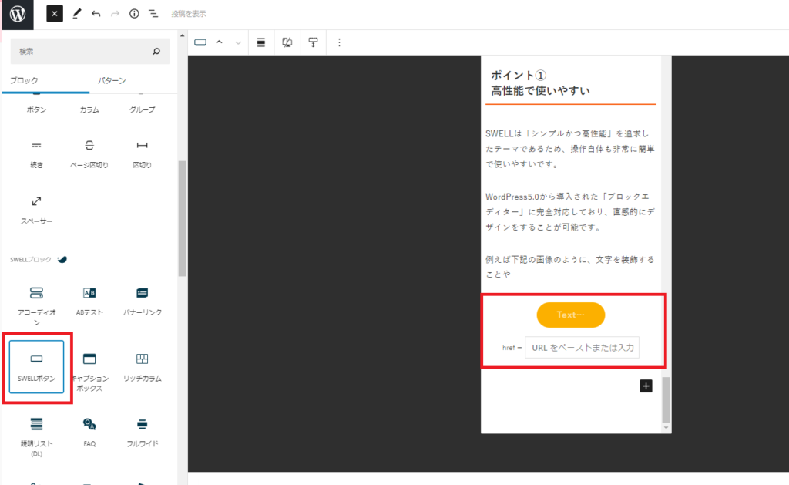The image size is (789, 485).
Task: Change block type via toolbar button icon
Action: (200, 42)
